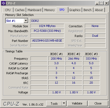This screenshot has width=110, height=108.
Task: Click the JEDEC #1 column header
Action: click(56, 54)
